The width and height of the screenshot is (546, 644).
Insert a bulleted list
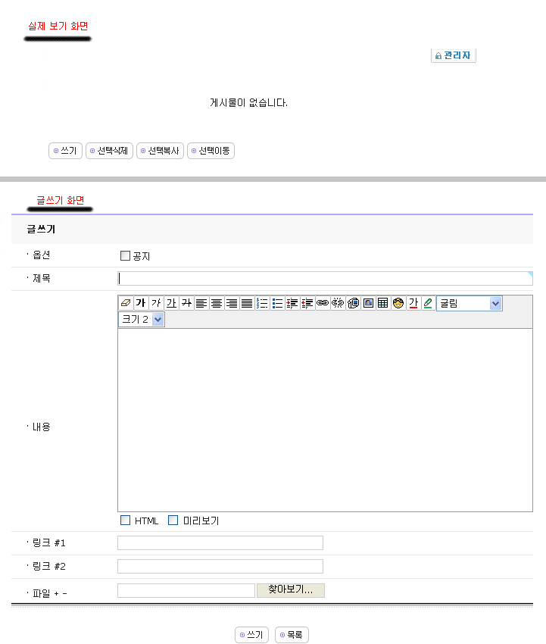click(x=277, y=303)
